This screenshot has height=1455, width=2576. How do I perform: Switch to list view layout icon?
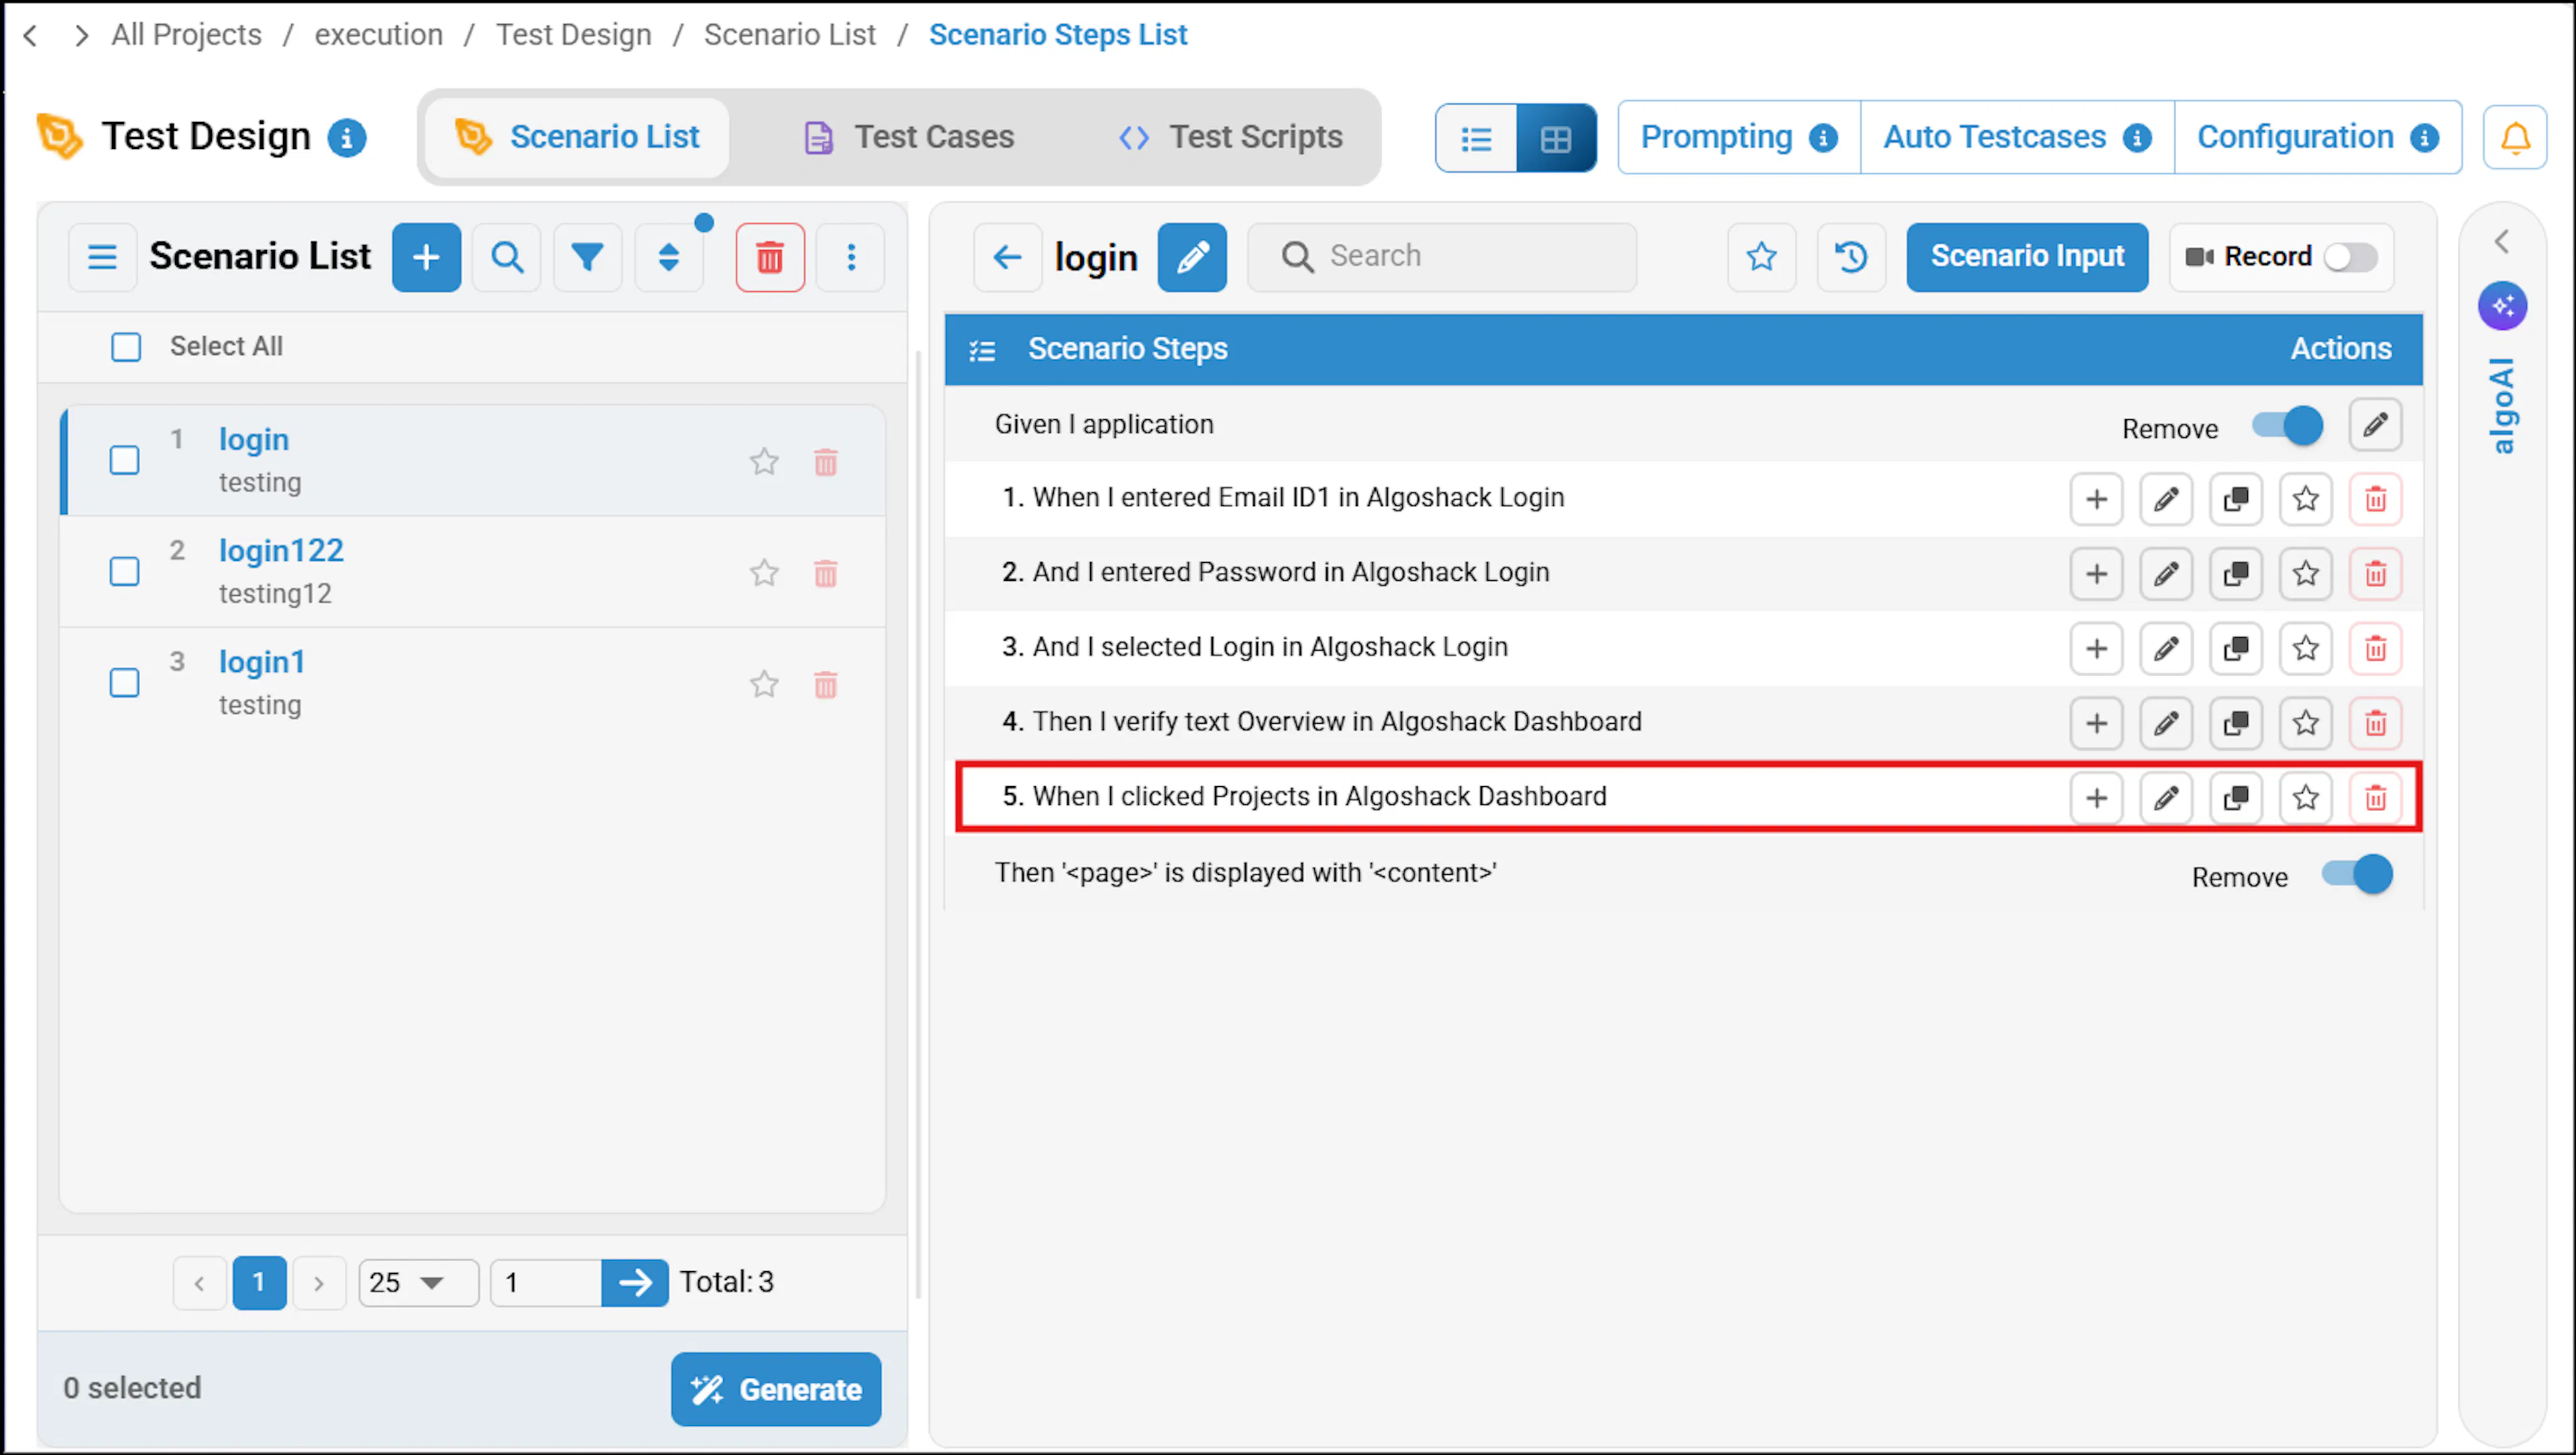tap(1476, 138)
